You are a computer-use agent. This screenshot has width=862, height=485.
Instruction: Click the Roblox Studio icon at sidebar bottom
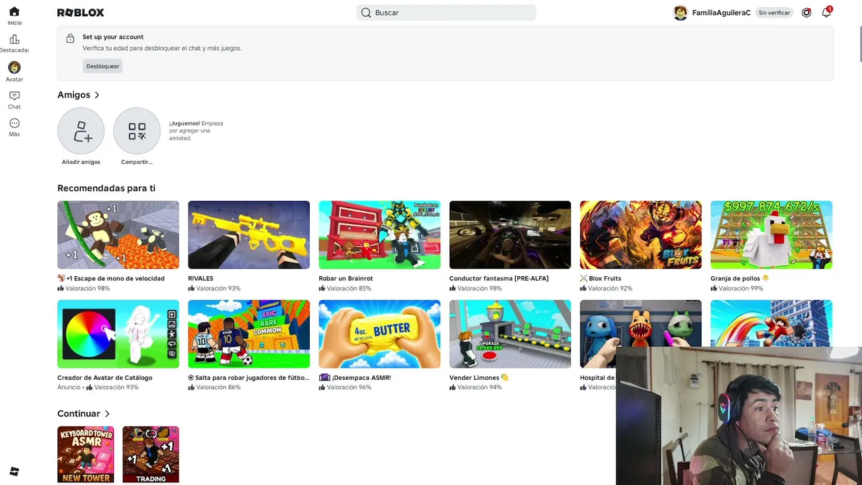pyautogui.click(x=14, y=472)
